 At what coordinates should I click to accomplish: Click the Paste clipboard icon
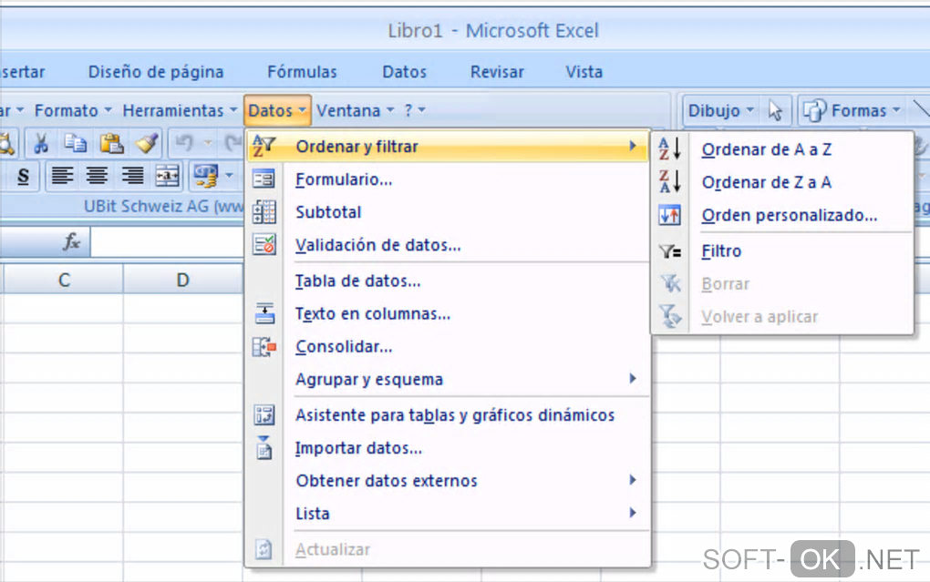click(x=111, y=144)
